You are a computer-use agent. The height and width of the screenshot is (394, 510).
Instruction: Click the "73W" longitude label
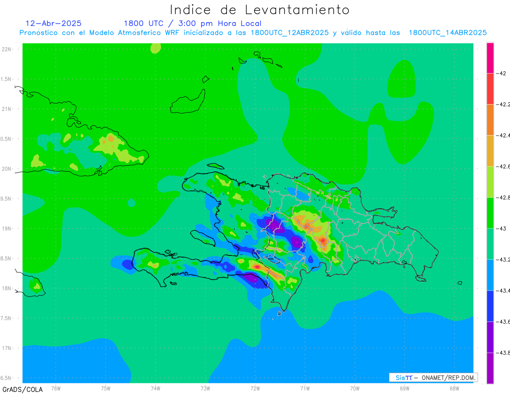tap(205, 388)
